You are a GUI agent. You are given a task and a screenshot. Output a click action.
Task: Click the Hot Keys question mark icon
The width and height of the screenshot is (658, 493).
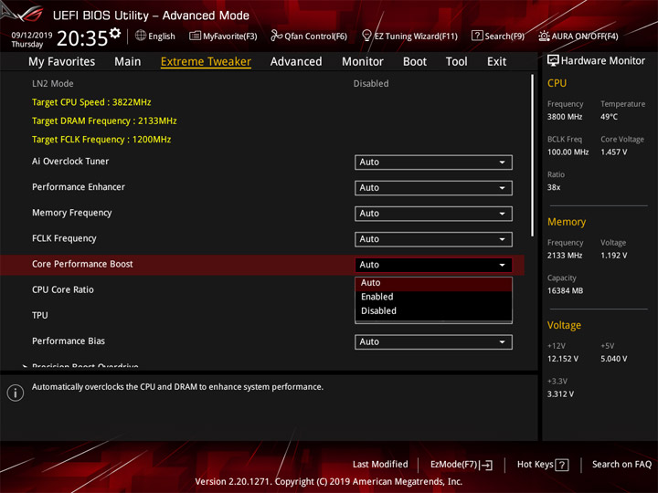[x=562, y=465]
